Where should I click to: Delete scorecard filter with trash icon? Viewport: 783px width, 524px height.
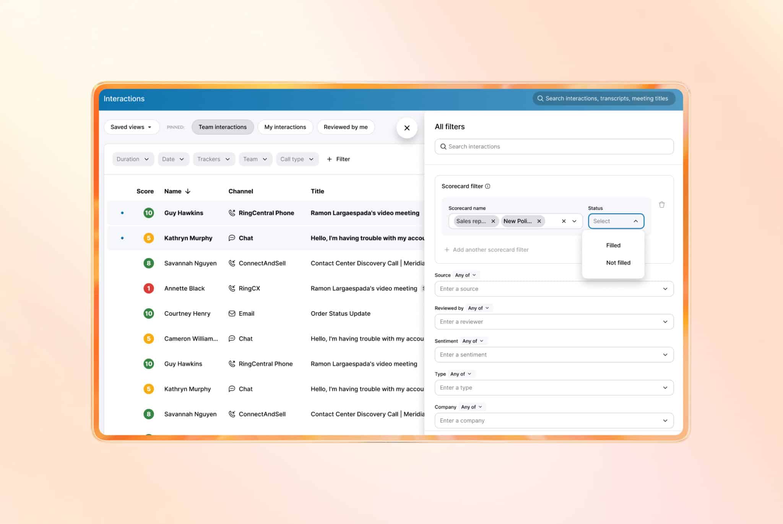(661, 205)
